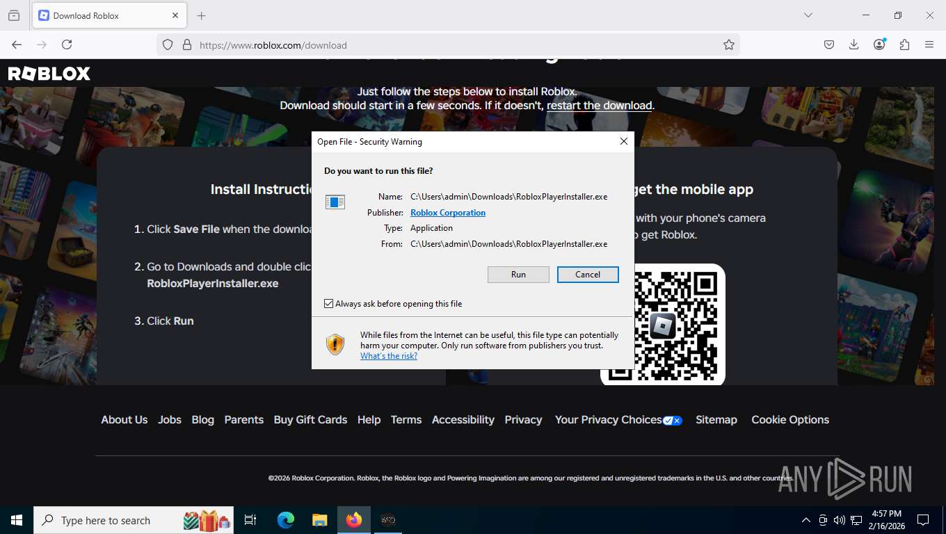Open the volume speaker tray icon
Viewport: 946px width, 534px height.
pyautogui.click(x=840, y=520)
